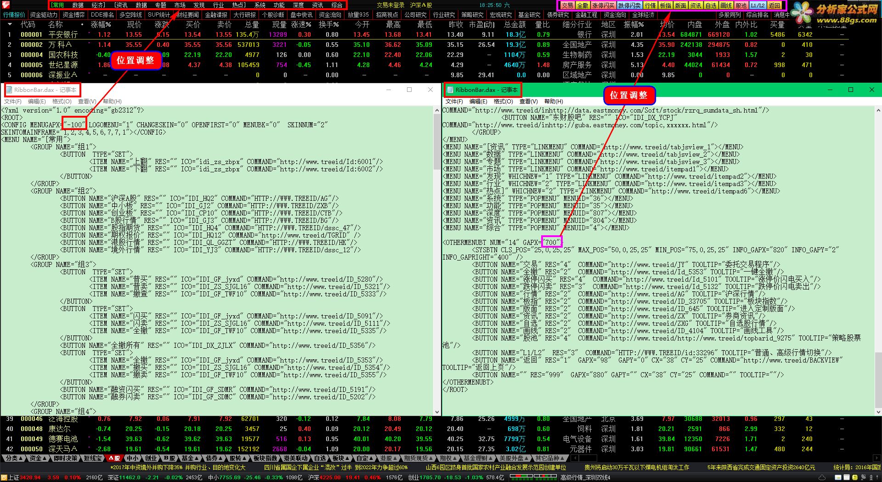Viewport: 882px width, 482px height.
Task: Click the 全撤 cancel-all button
Action: tap(582, 6)
